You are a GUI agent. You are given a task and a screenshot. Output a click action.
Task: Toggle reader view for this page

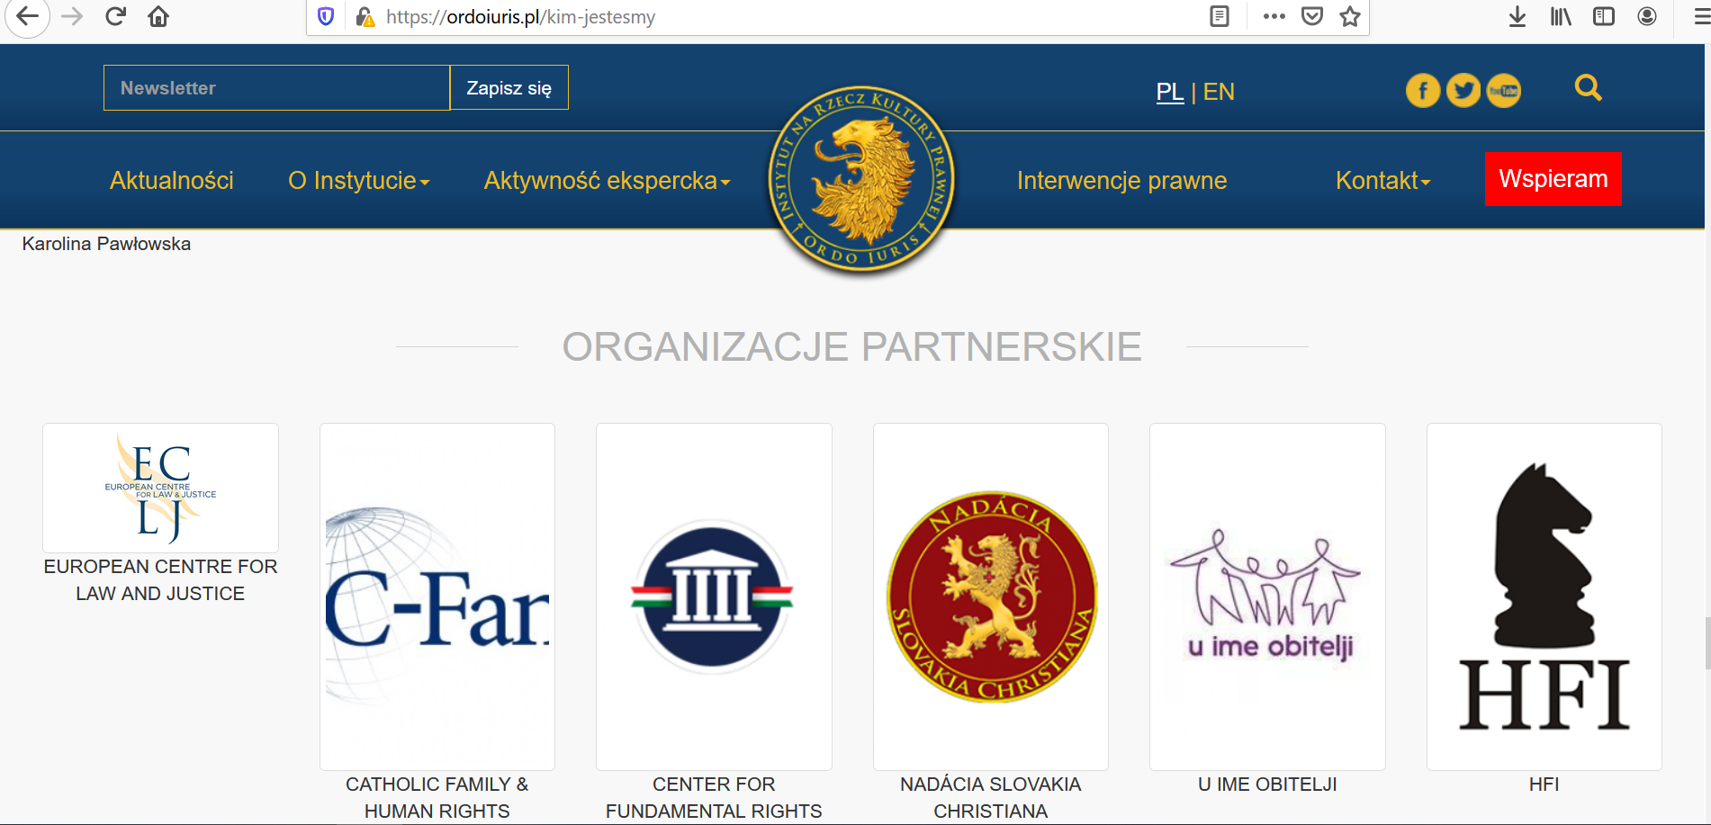coord(1220,17)
